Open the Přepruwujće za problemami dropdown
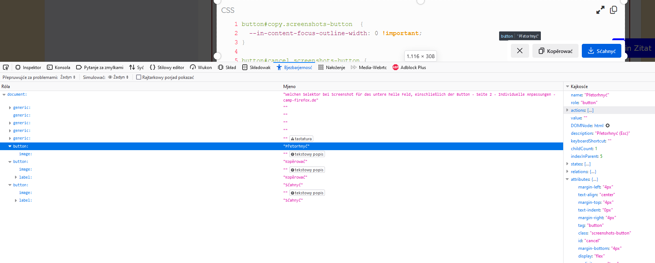The height and width of the screenshot is (263, 655). [68, 77]
